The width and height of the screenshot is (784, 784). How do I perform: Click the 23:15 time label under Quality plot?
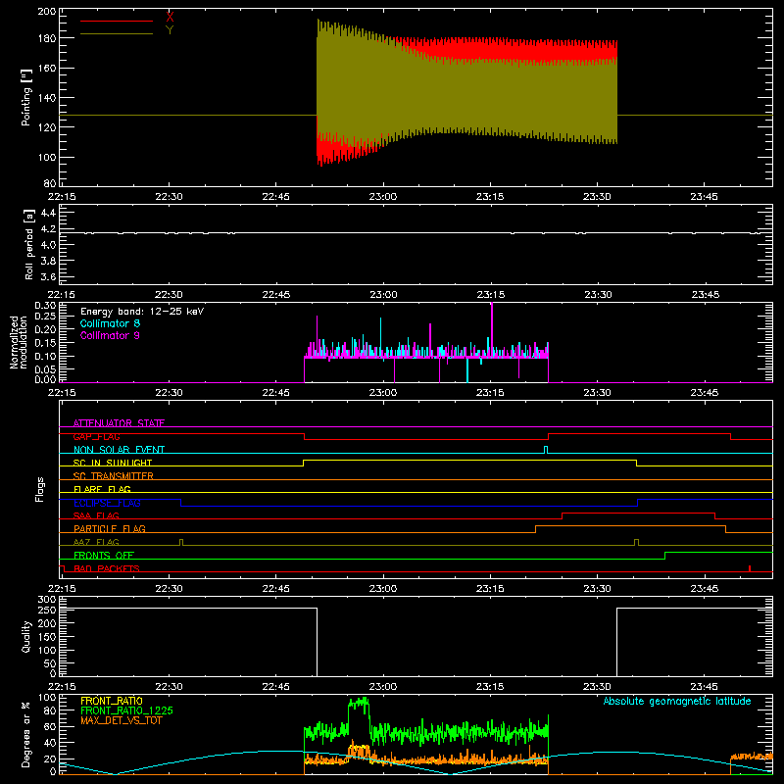click(490, 687)
